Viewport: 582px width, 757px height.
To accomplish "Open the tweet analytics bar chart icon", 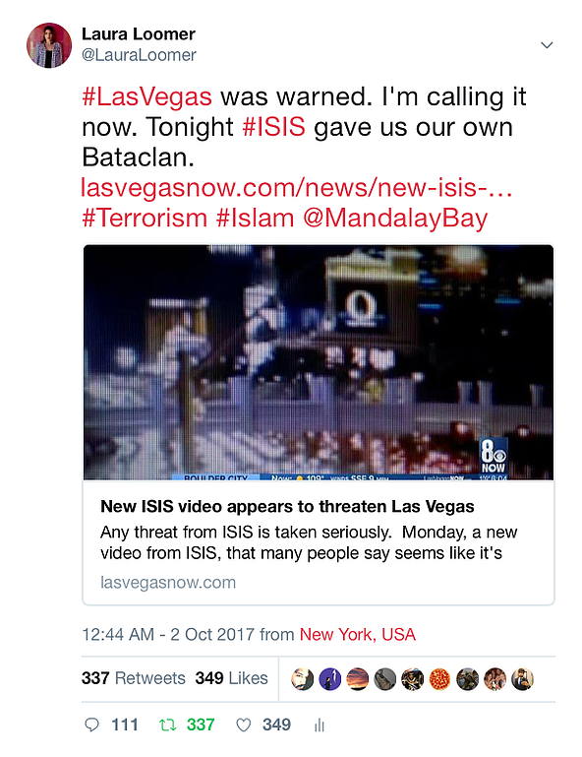I will coord(320,725).
